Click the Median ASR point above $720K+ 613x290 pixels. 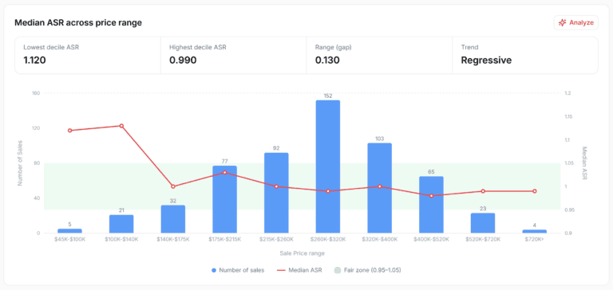(x=535, y=191)
